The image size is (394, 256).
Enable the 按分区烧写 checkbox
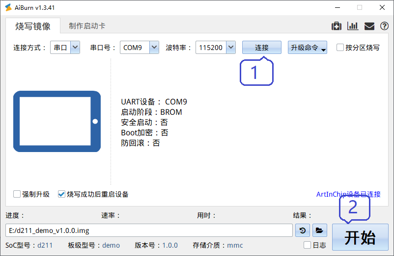[340, 48]
